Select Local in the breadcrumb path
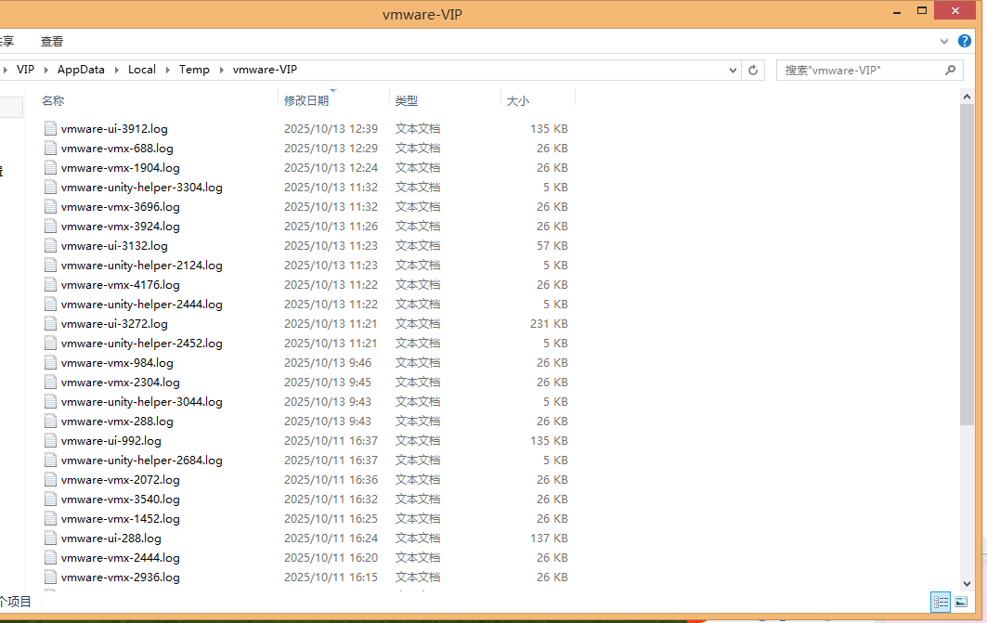Screen dimensions: 987x623 142,70
